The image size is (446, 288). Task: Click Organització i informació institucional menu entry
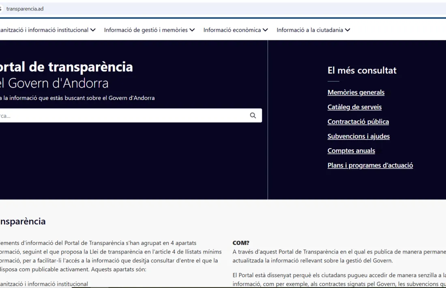(45, 30)
